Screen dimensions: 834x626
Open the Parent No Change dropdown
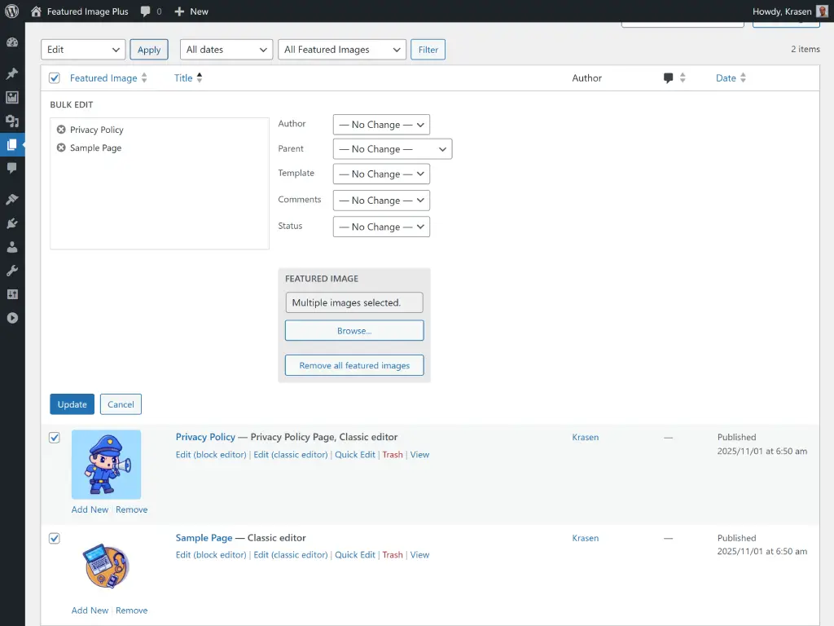pos(392,148)
